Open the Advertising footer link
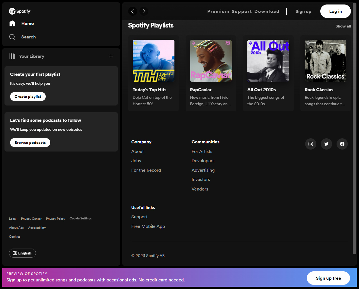The height and width of the screenshot is (289, 359). pos(203,170)
